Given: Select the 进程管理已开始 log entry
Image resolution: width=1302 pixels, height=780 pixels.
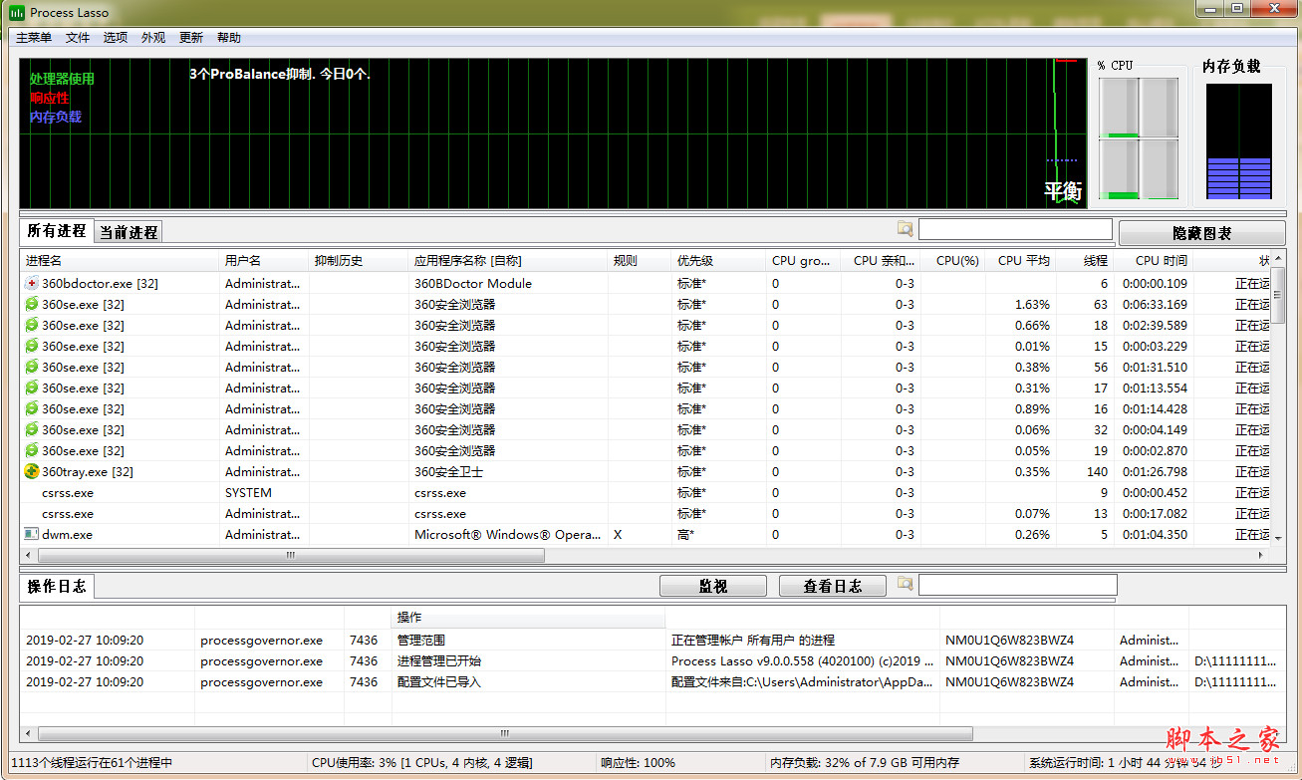Looking at the screenshot, I should (x=439, y=660).
